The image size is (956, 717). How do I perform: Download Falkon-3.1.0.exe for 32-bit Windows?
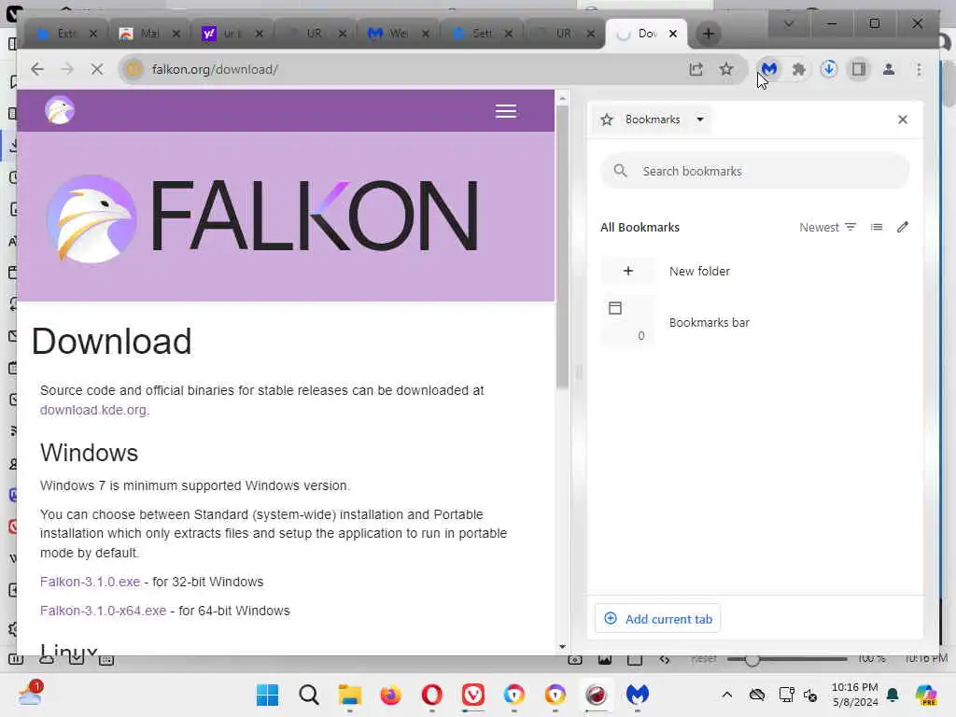coord(91,582)
